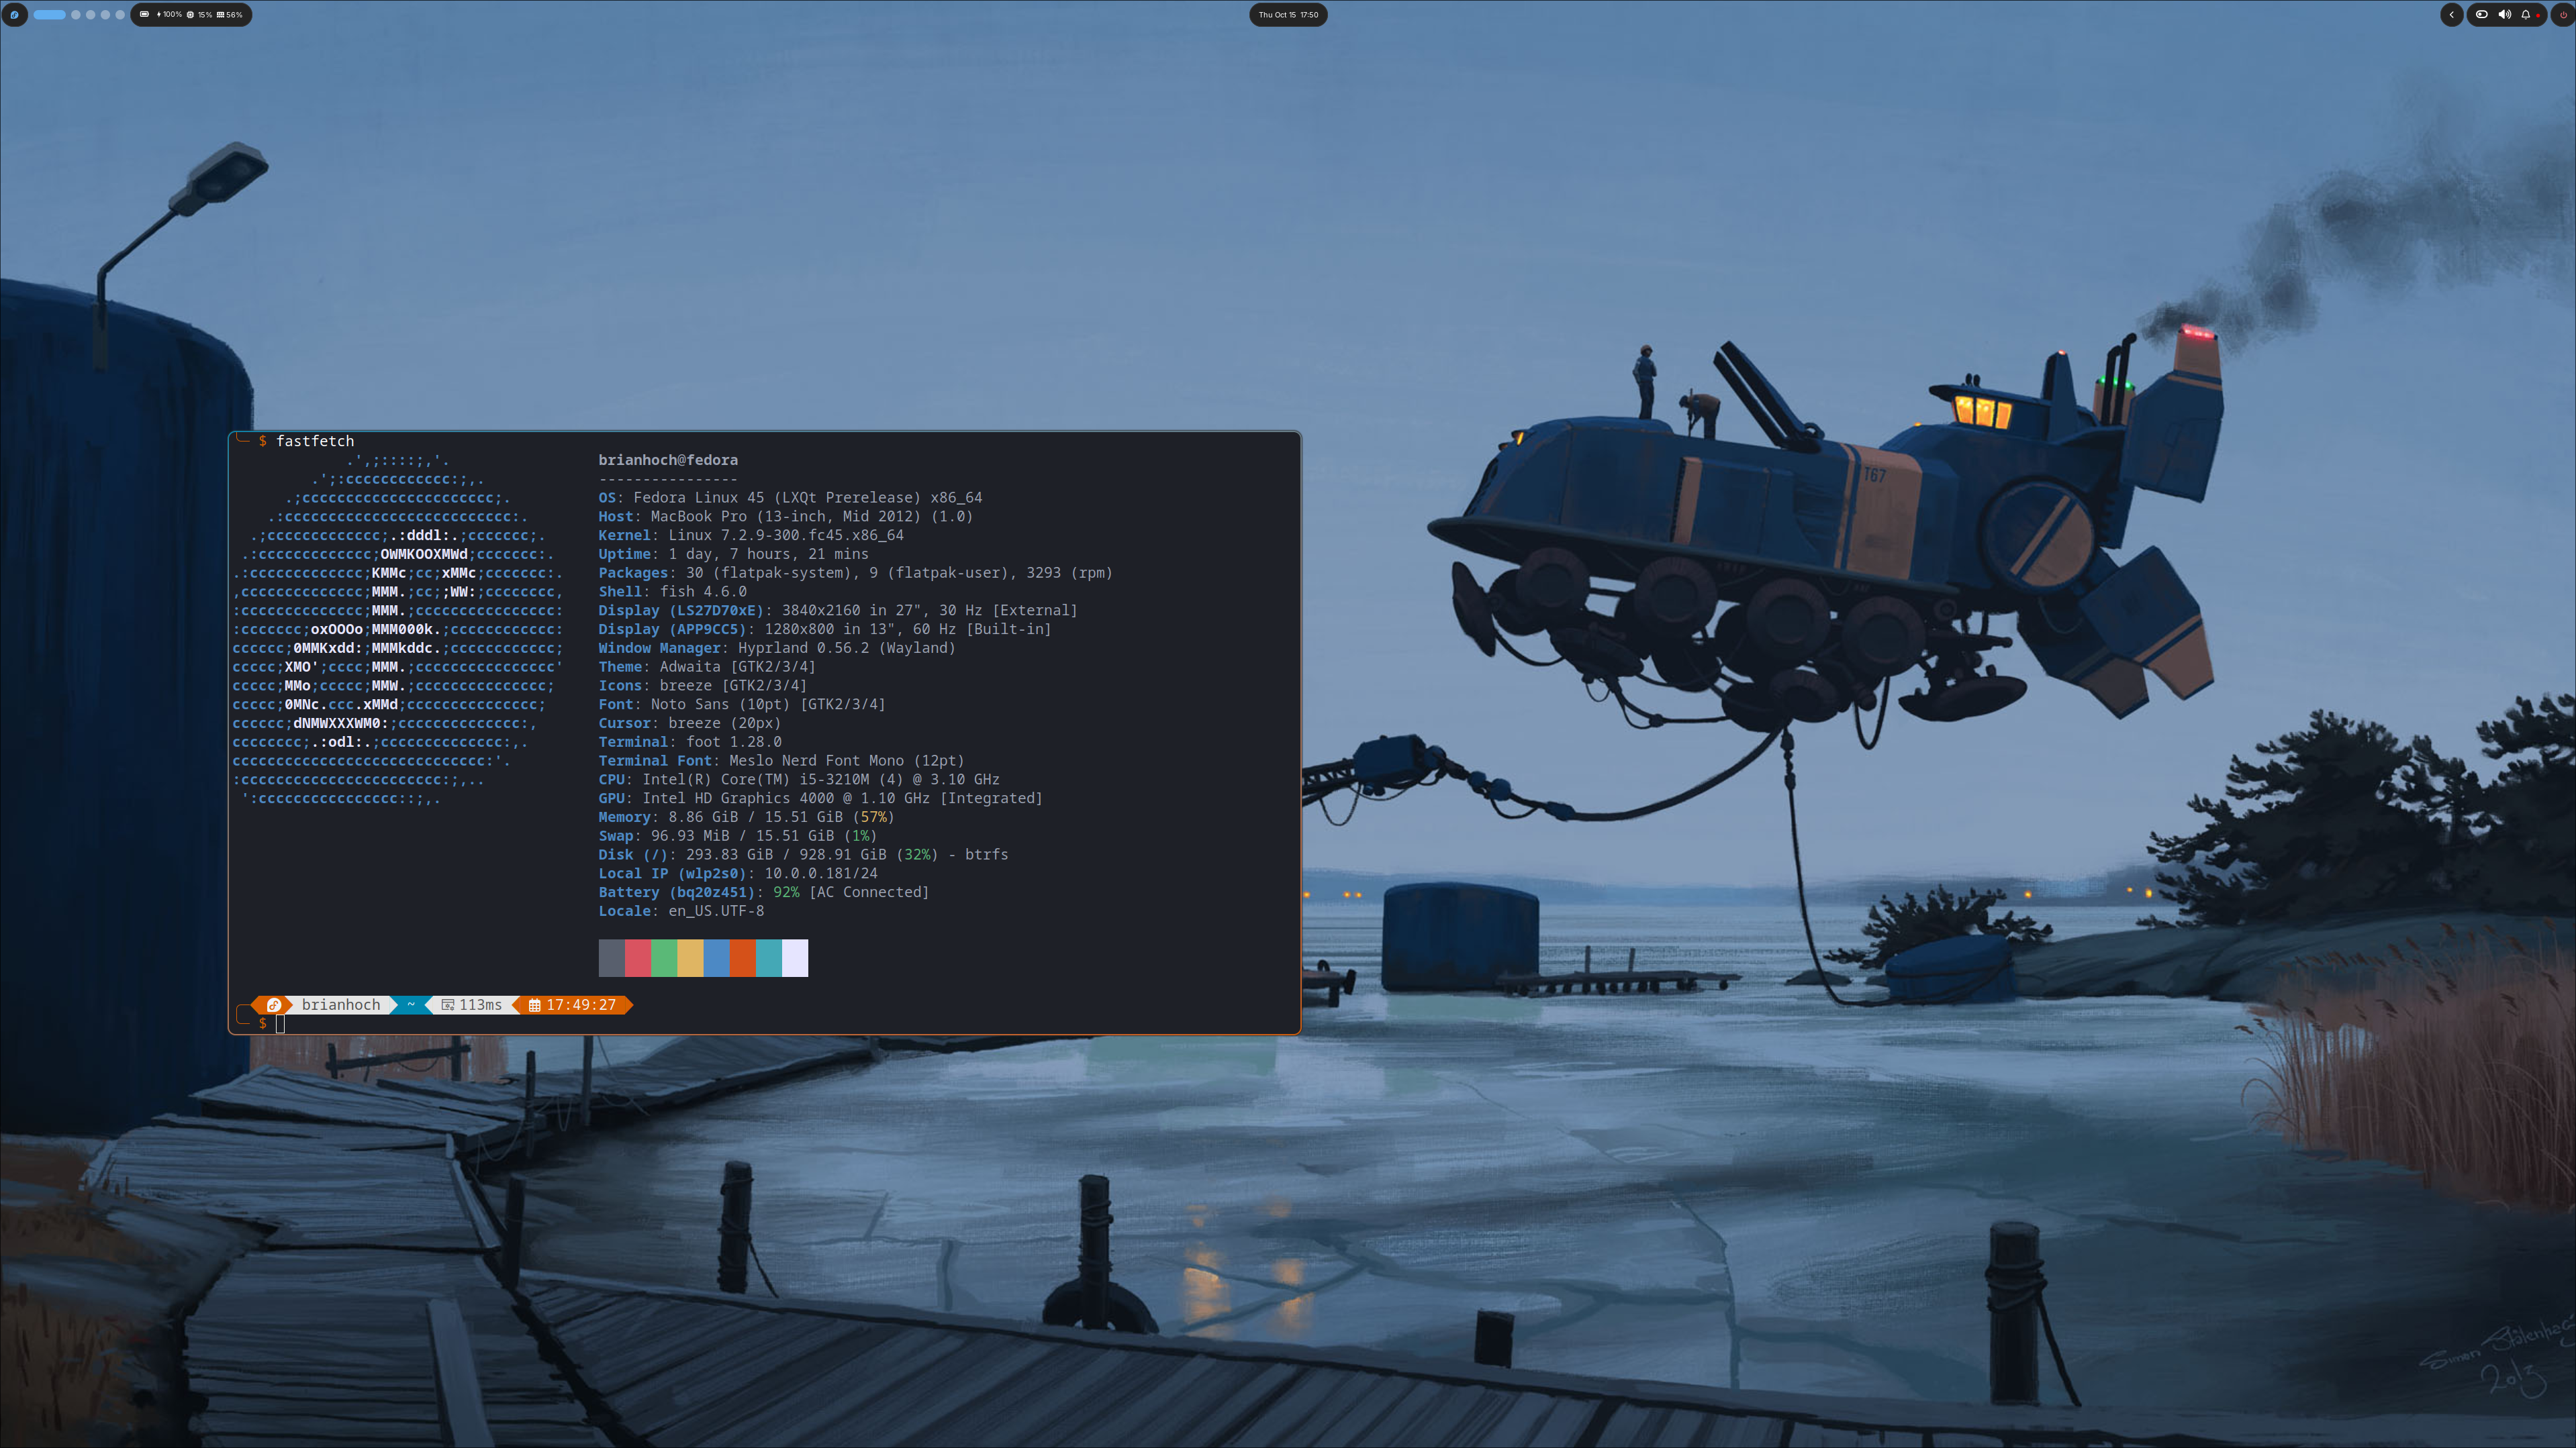
Task: Click the 'Battery (bq20z451): 92%' line
Action: coord(763,892)
